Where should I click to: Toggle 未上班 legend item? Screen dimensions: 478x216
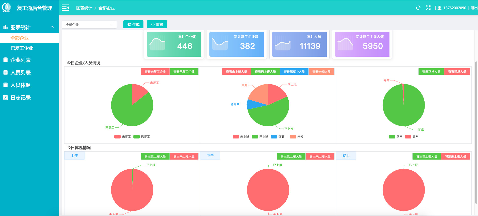pyautogui.click(x=241, y=137)
